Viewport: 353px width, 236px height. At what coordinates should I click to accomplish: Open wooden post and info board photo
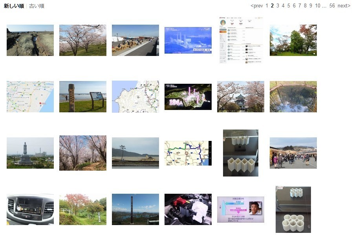[83, 97]
